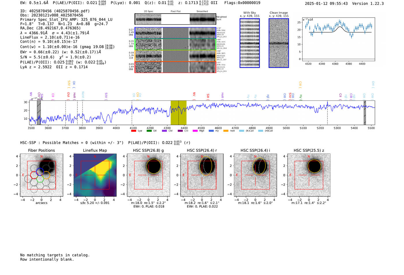Click the blue Hγ legend swatch
Image resolution: width=404 pixels, height=275 pixels.
click(211, 131)
